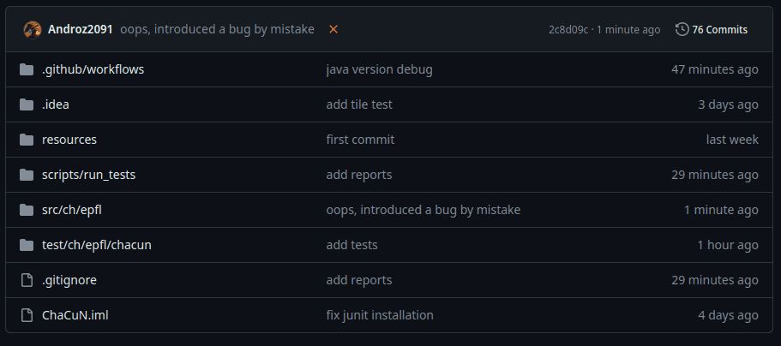781x346 pixels.
Task: Click the scripts/run_tests folder icon
Action: pyautogui.click(x=27, y=175)
